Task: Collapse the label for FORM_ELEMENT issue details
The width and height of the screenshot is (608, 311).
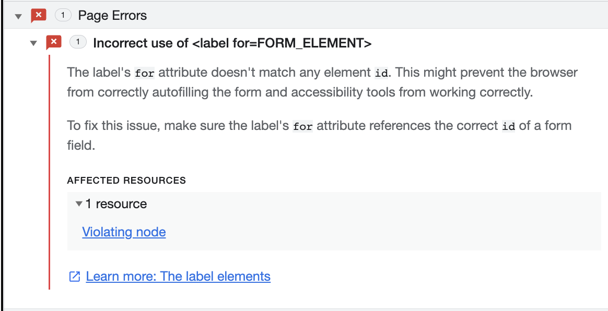Action: click(33, 42)
